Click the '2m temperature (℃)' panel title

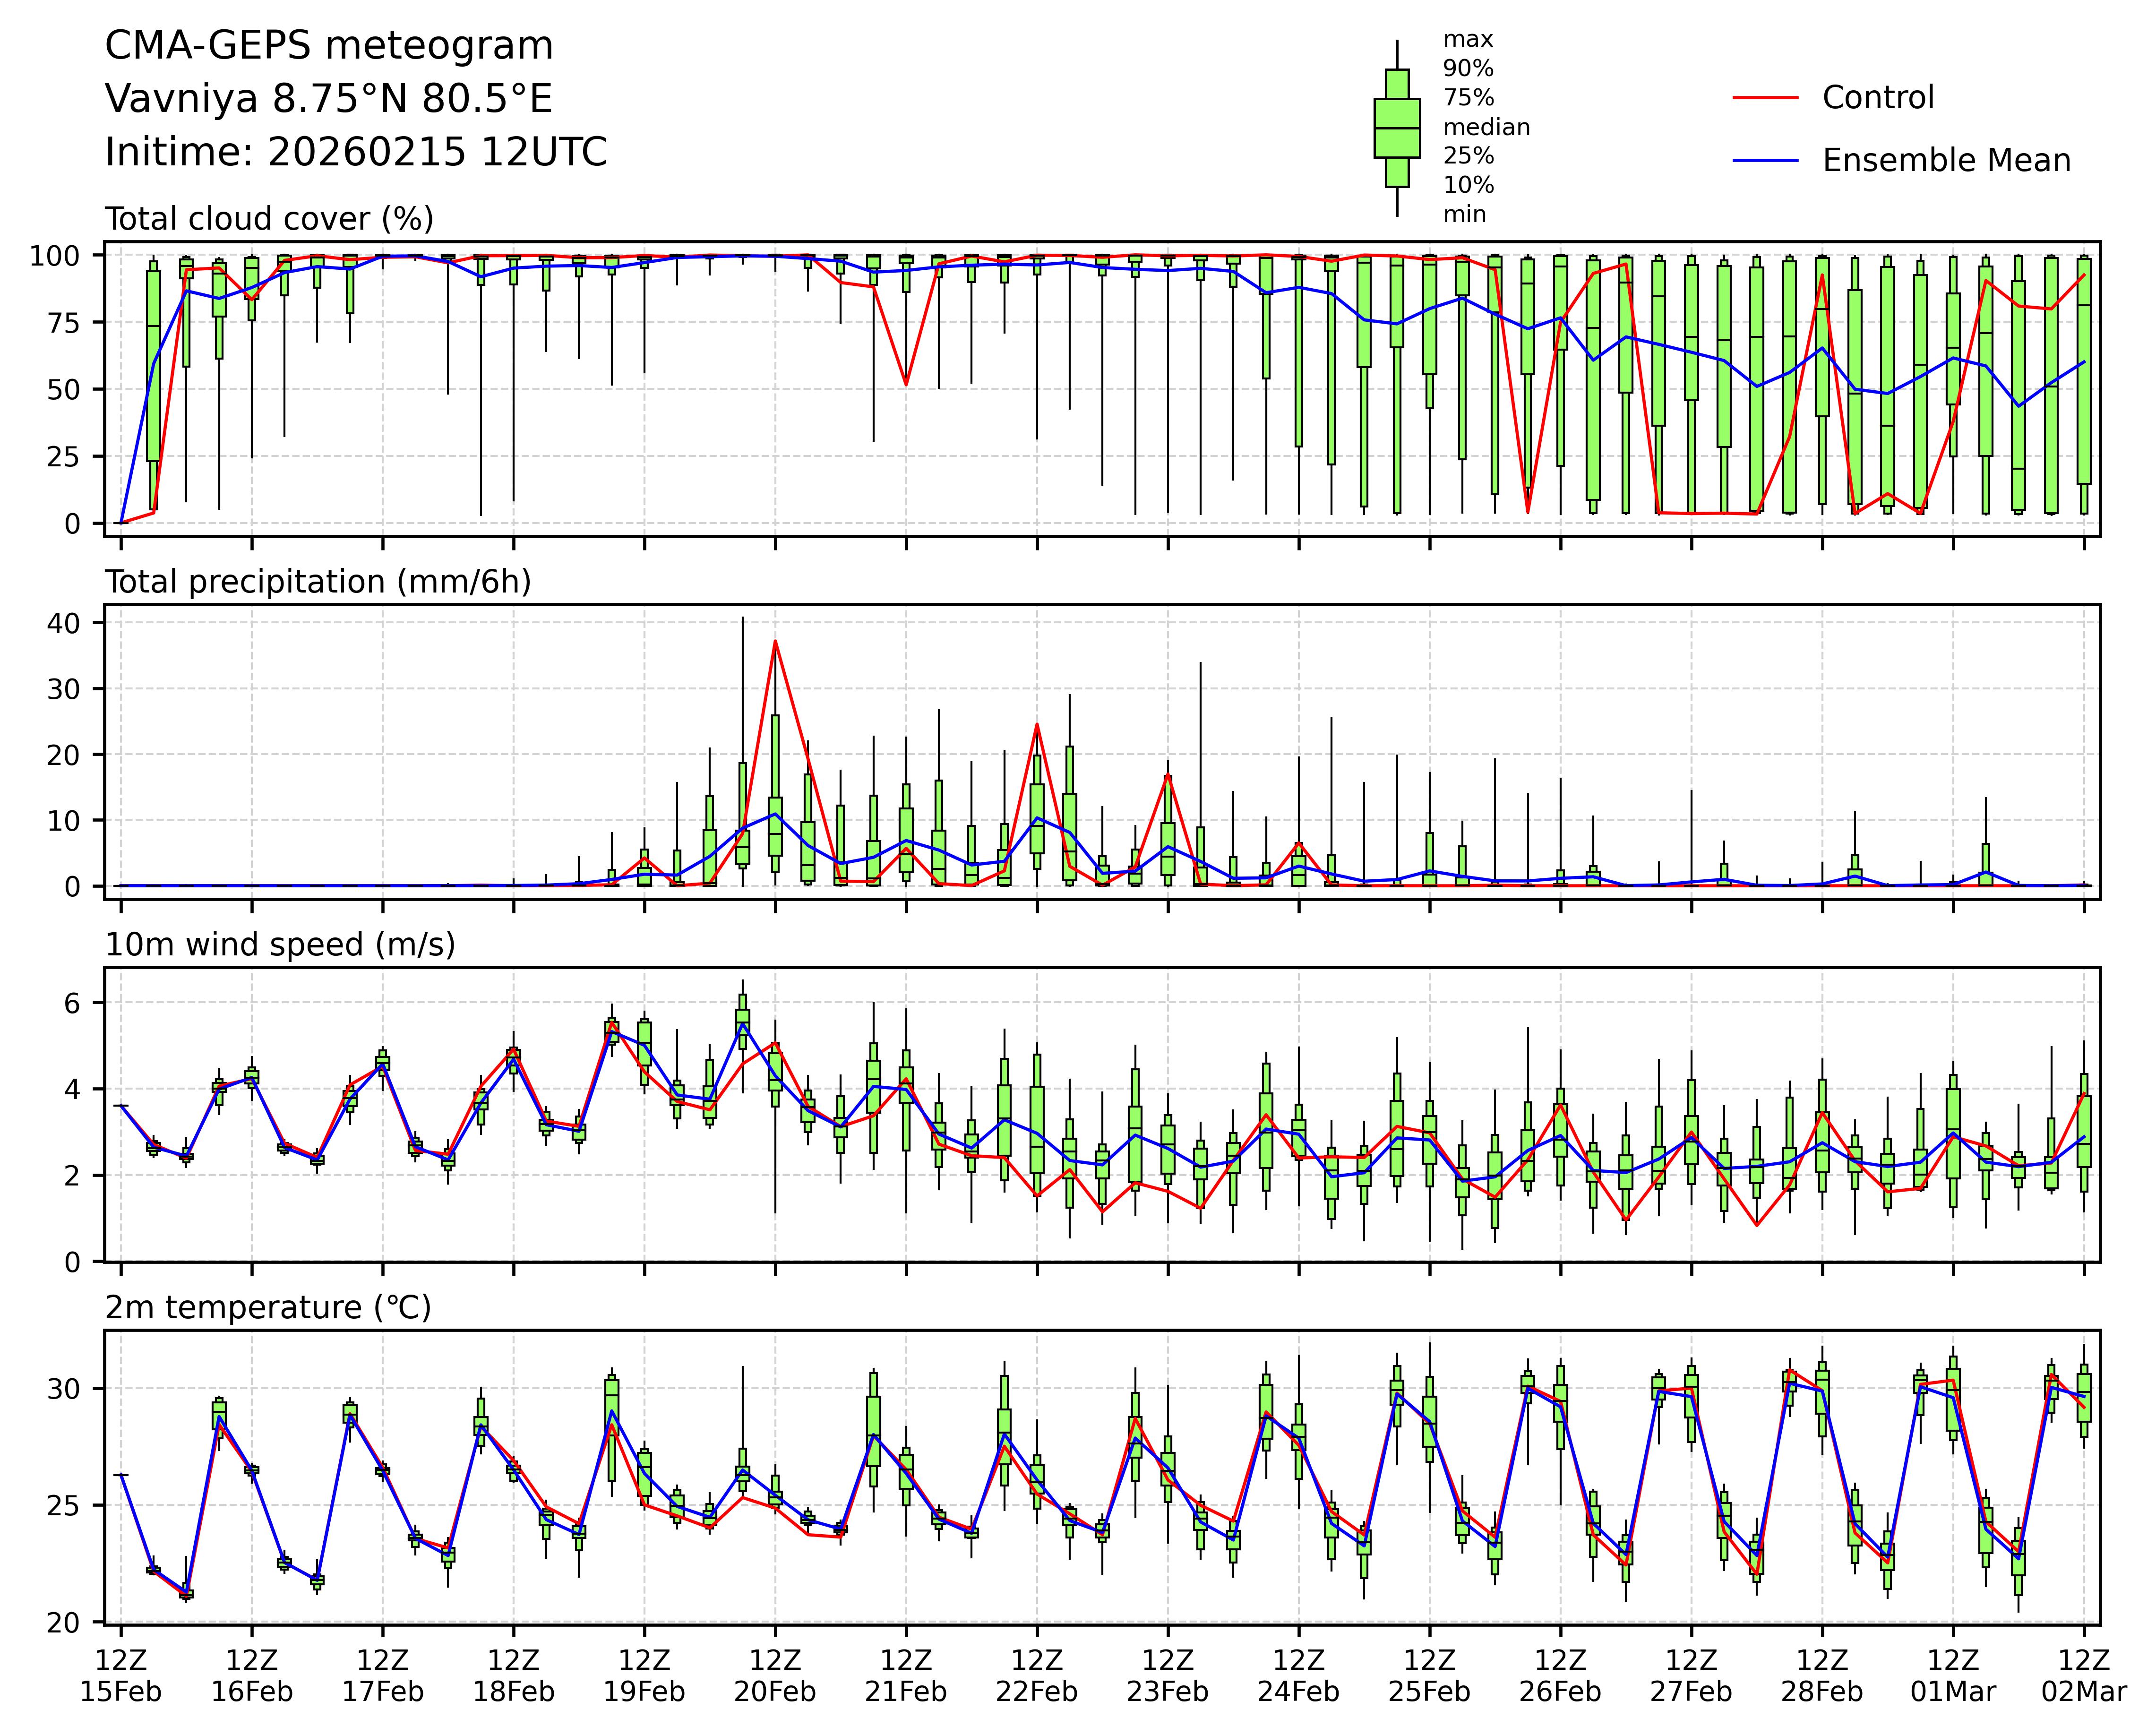(268, 1308)
